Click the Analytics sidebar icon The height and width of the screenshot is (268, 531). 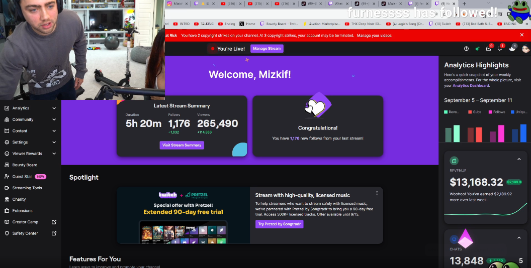pyautogui.click(x=7, y=108)
